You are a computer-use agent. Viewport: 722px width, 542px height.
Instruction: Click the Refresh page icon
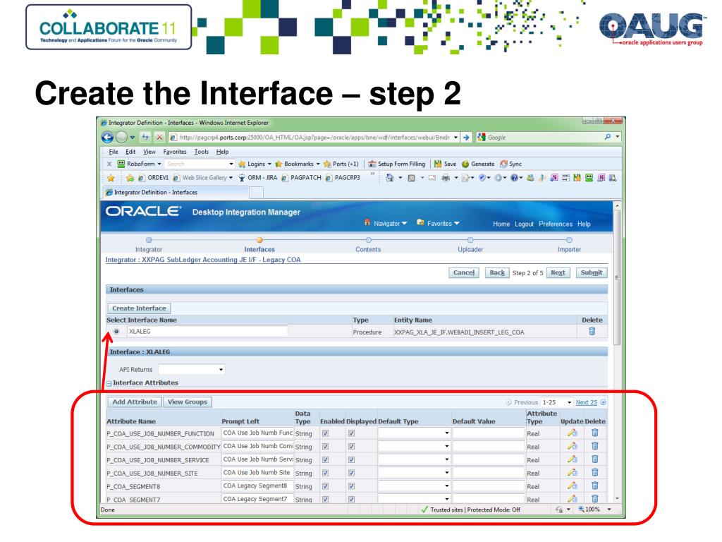tap(145, 138)
